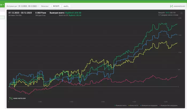The image size is (187, 109).
Task: Click the BigBlind1,836.58 total won value
Action: [x=73, y=13]
